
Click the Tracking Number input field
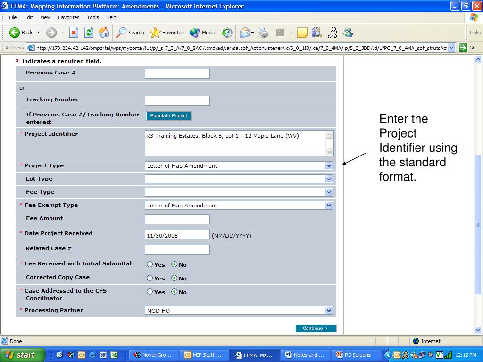pos(177,100)
